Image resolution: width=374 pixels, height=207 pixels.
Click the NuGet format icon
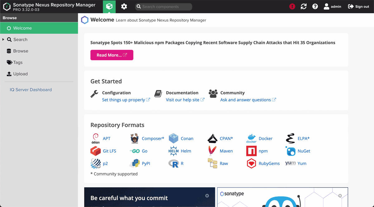[290, 151]
